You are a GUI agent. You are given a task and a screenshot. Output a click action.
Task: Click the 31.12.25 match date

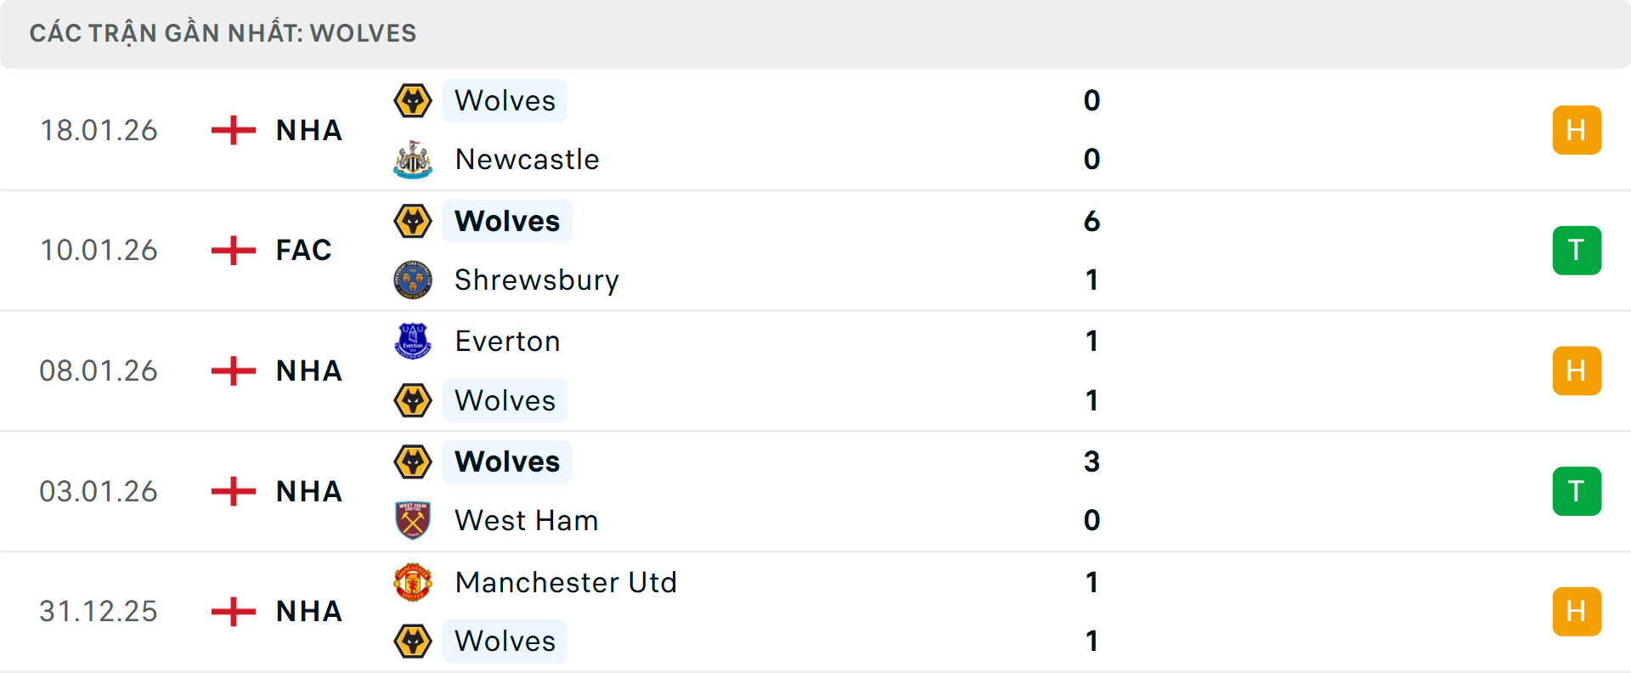(99, 611)
